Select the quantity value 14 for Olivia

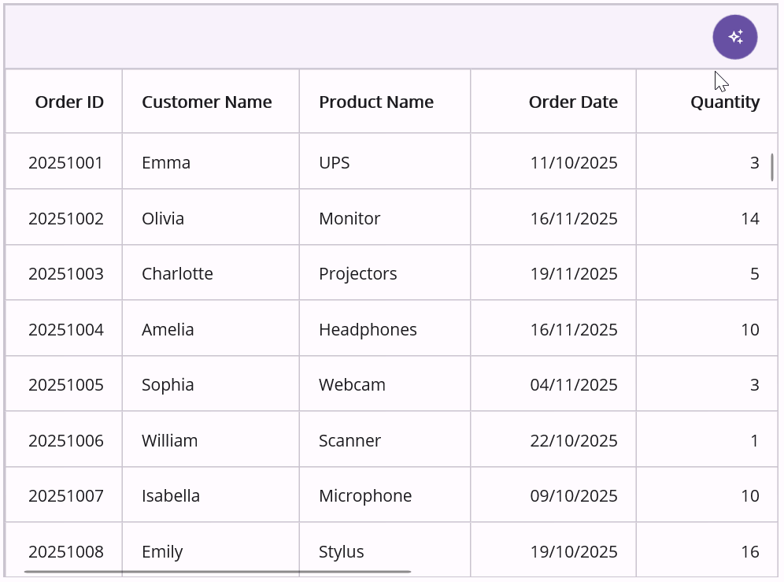752,217
